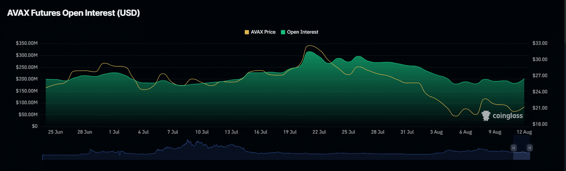This screenshot has height=171, width=566.
Task: Grab the left range slider handle
Action: [x=514, y=148]
